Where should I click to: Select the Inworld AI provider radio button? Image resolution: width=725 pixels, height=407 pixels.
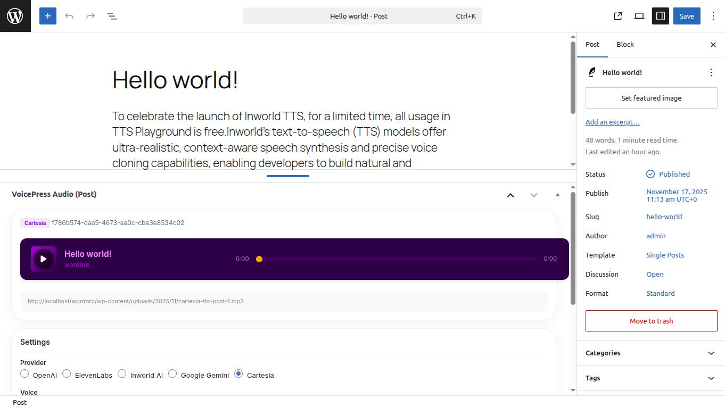pyautogui.click(x=122, y=373)
